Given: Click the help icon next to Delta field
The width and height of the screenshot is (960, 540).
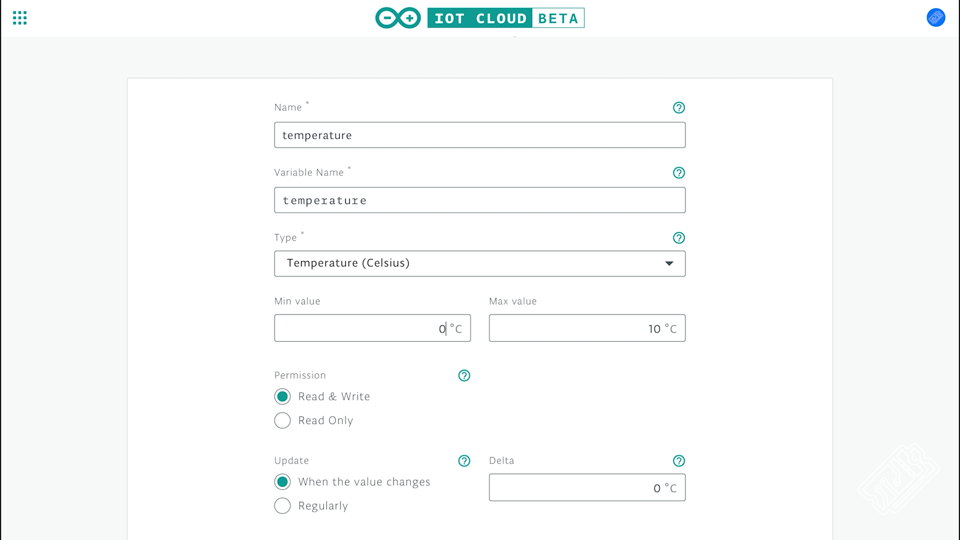Looking at the screenshot, I should tap(678, 461).
